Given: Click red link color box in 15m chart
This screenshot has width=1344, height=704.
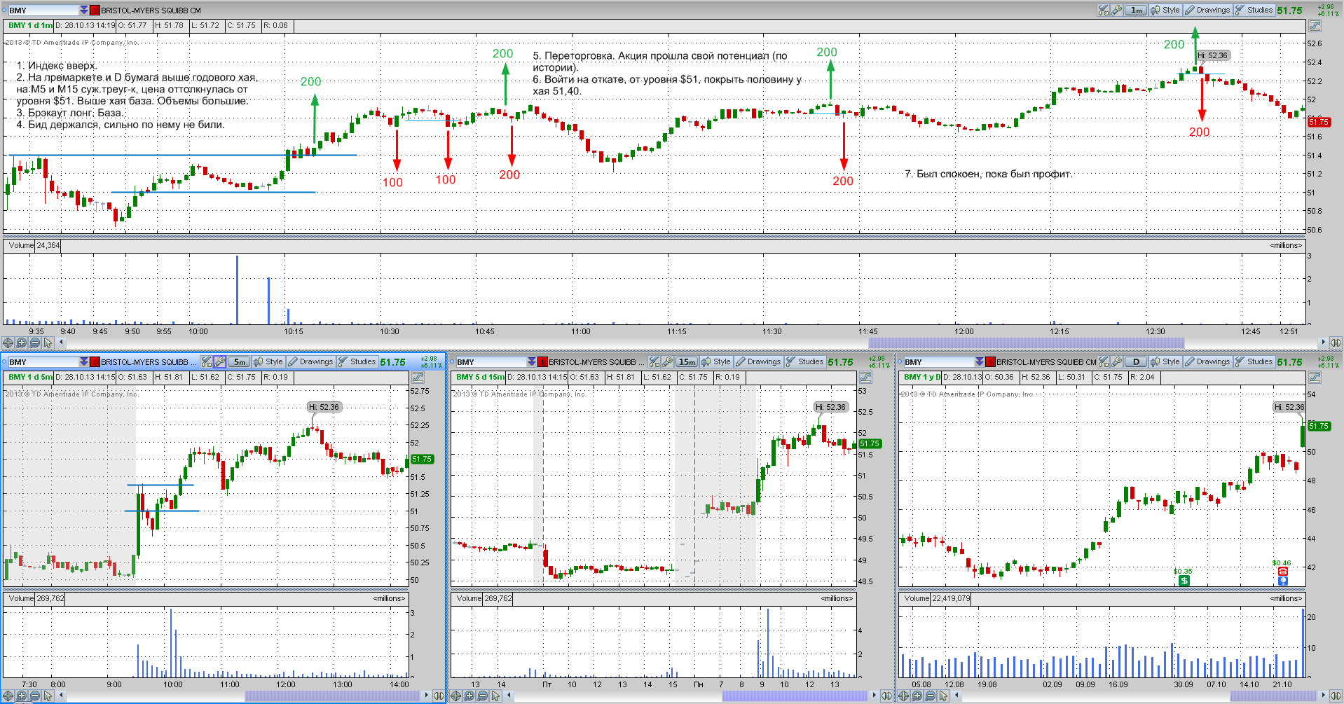Looking at the screenshot, I should point(542,361).
